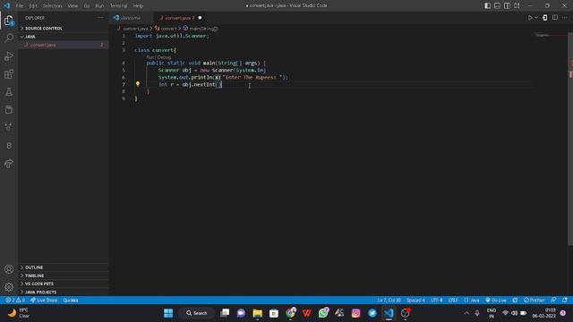Click the convert class breadcrumb
Image resolution: width=573 pixels, height=322 pixels.
pos(168,28)
